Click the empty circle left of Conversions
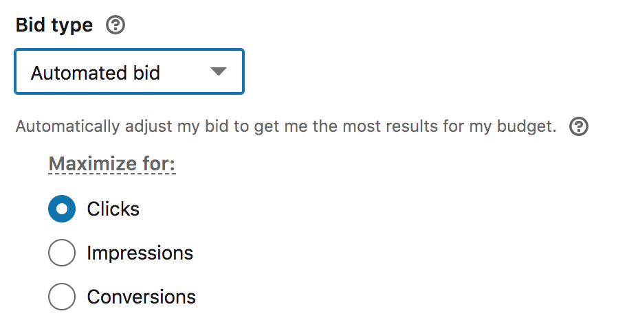 tap(62, 297)
